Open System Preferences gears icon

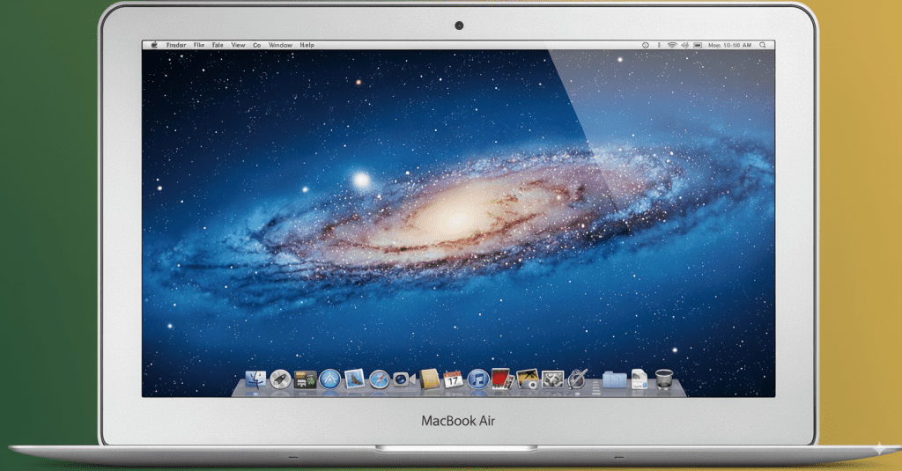pyautogui.click(x=552, y=379)
